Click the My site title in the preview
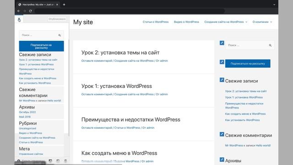 (x=83, y=22)
